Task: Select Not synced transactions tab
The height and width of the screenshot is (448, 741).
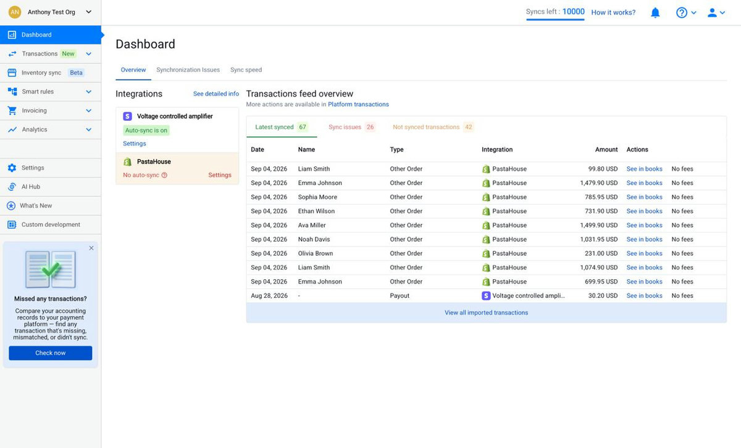Action: point(433,127)
